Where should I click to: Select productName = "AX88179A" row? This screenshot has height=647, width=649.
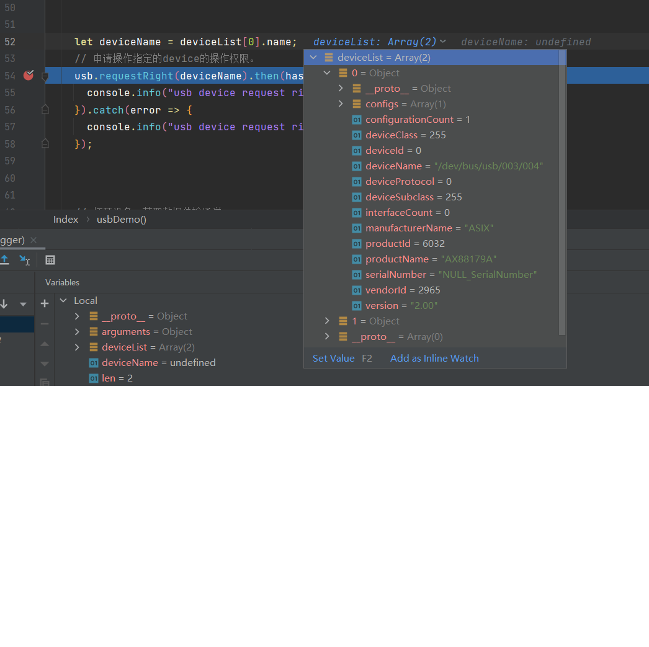tap(431, 259)
